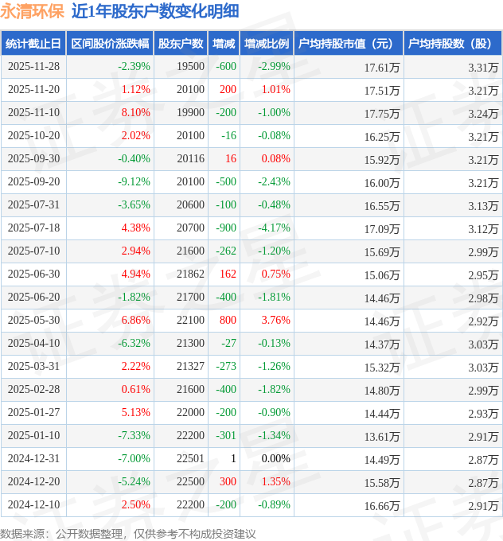Click the 户均持股数（股） column header
Viewport: 503px width, 541px height.
point(452,44)
